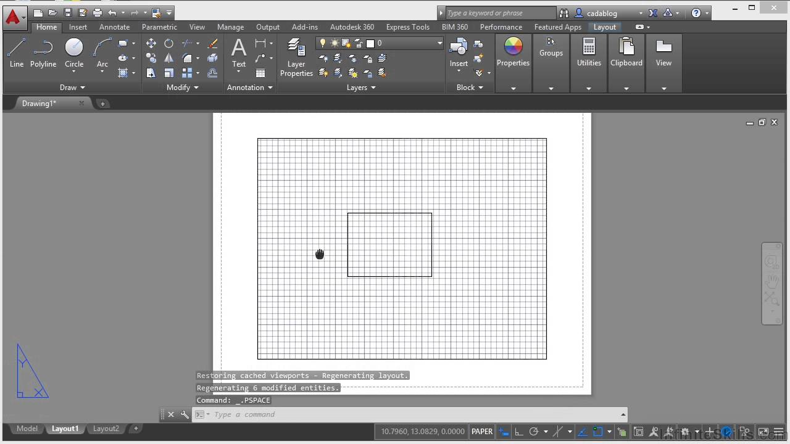This screenshot has width=790, height=444.
Task: Select the Line drawing tool
Action: point(17,52)
